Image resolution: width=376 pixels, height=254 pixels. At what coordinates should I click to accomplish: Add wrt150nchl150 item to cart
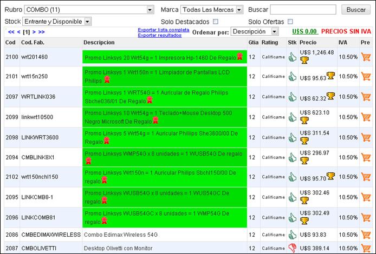(366, 177)
